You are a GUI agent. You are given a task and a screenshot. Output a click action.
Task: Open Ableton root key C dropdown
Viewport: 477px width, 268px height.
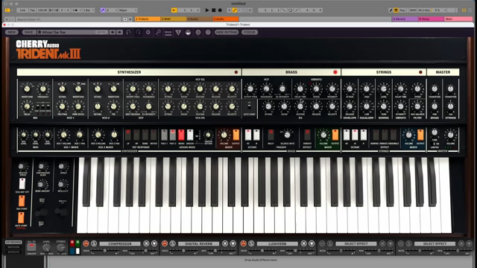point(111,10)
